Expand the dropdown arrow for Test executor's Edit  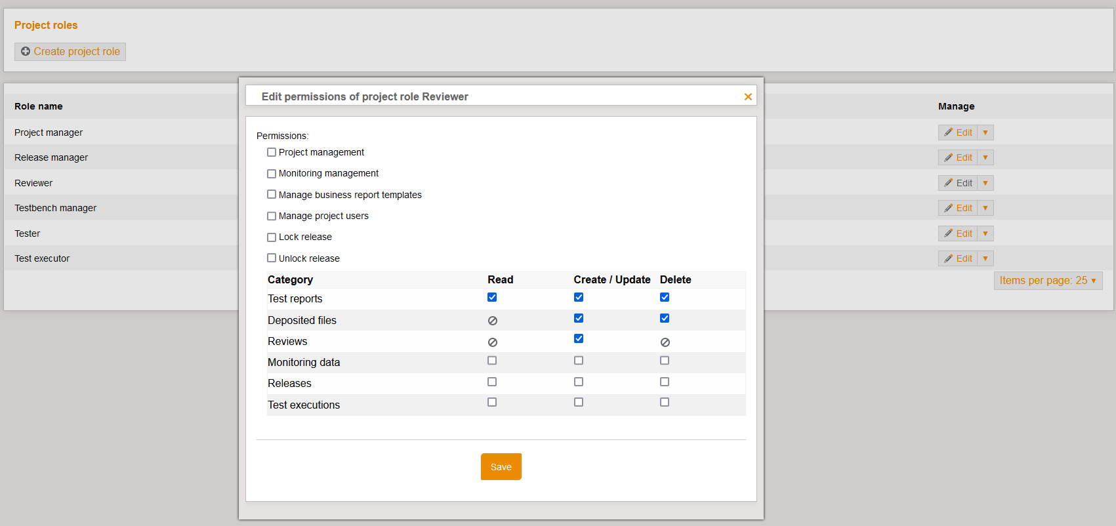click(x=985, y=258)
